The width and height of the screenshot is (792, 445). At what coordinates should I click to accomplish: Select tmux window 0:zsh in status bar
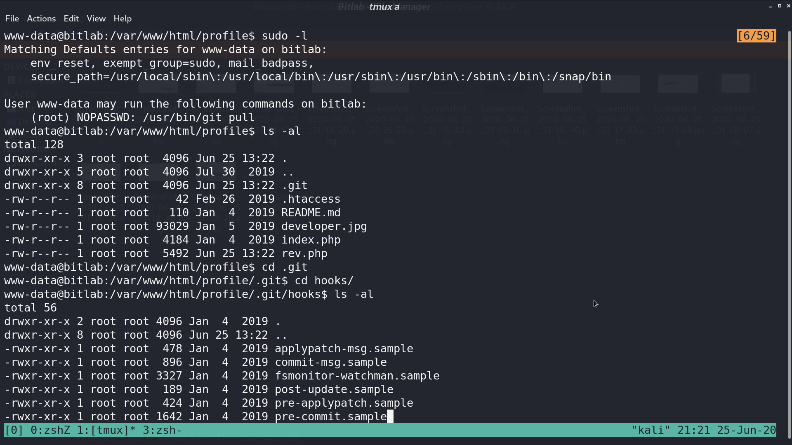coord(50,430)
